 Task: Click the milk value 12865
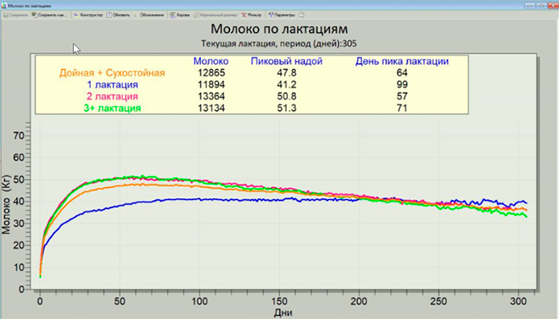212,73
